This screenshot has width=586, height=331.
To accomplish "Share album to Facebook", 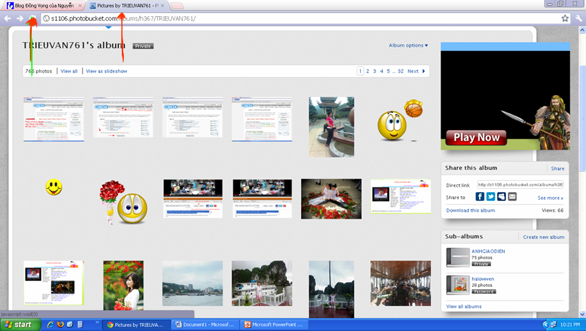I will pos(480,197).
